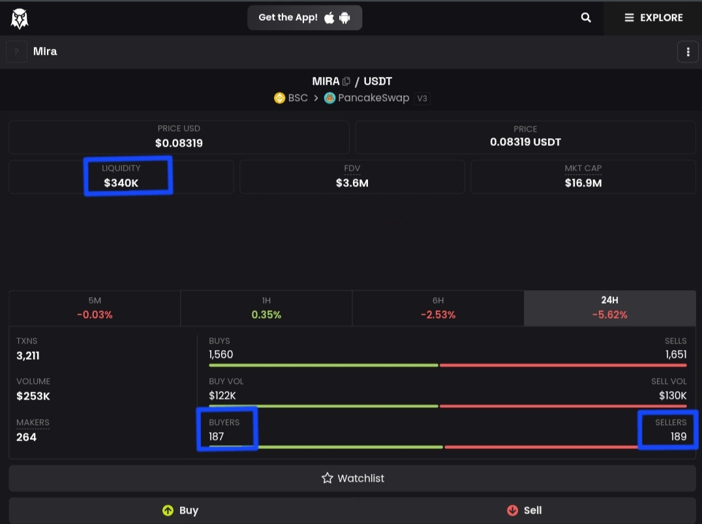Click the MKT CAP label

[583, 169]
